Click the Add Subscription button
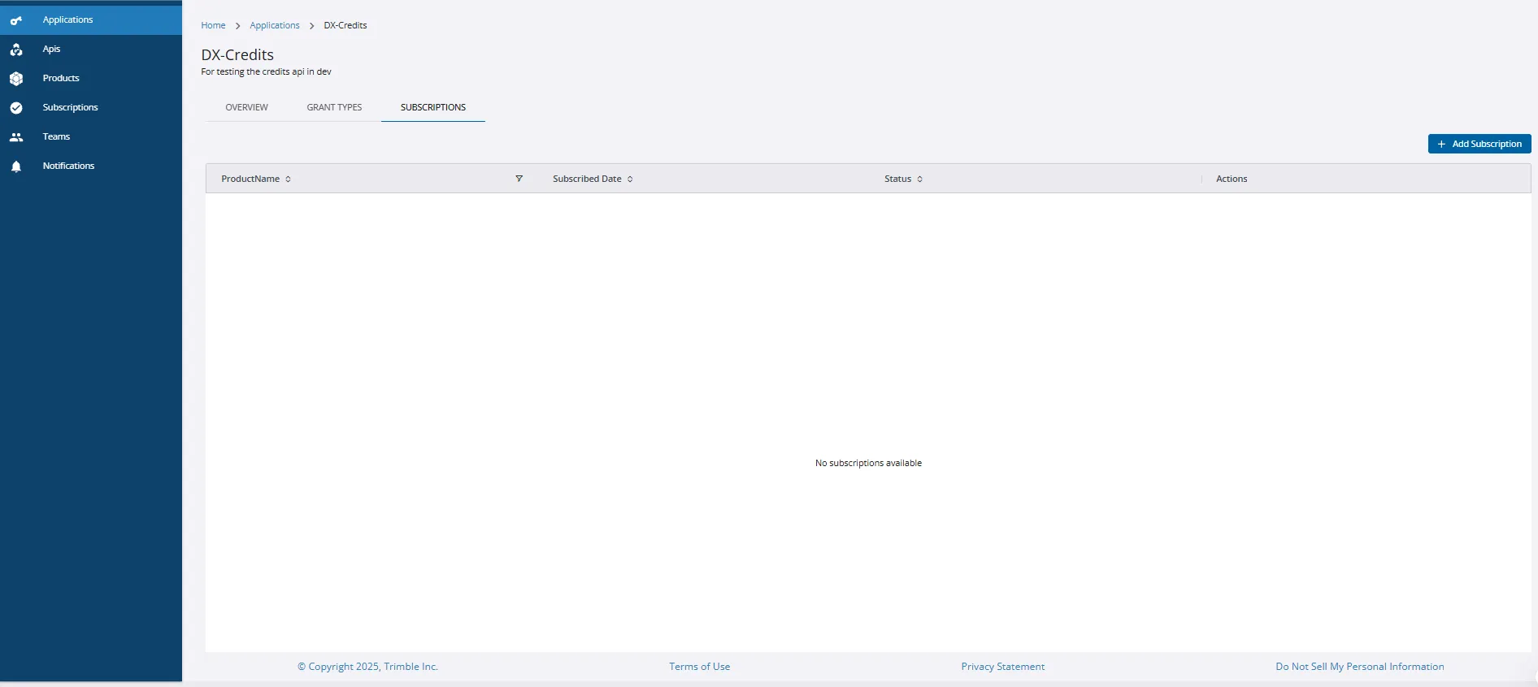Screen dimensions: 1538x687 1479,144
